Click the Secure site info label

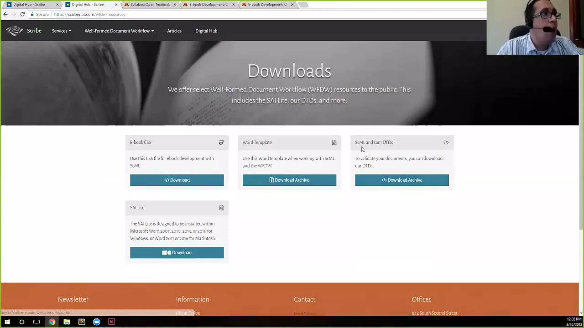[40, 14]
